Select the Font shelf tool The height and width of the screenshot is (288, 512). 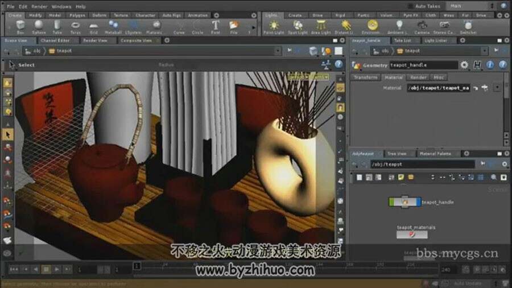tap(216, 27)
